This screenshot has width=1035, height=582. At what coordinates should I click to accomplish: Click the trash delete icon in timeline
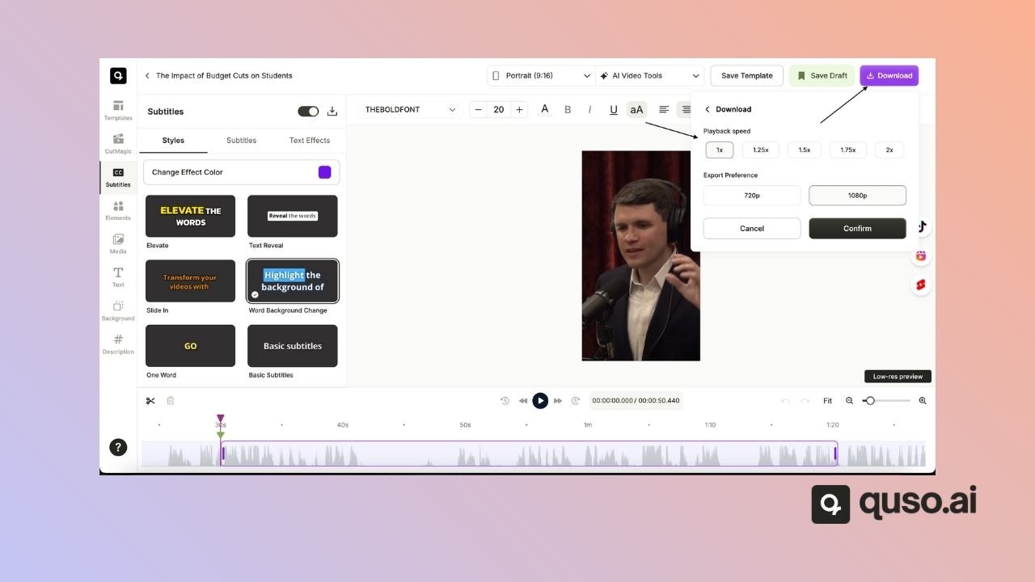click(x=171, y=401)
